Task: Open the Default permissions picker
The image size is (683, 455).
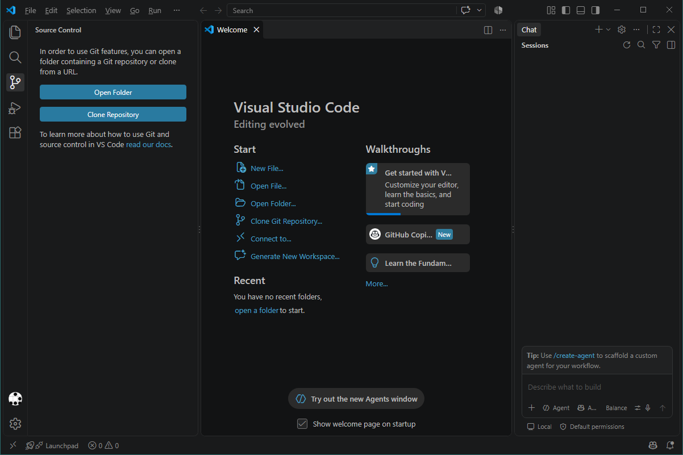Action: 592,427
